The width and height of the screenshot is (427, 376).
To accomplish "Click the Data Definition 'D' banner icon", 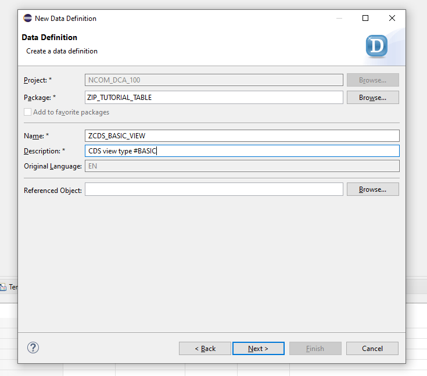I will (376, 46).
